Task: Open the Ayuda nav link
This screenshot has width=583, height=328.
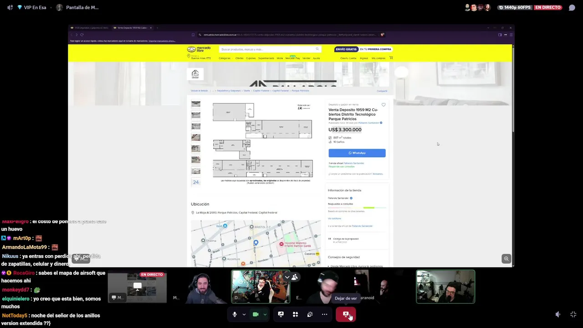Action: click(317, 58)
